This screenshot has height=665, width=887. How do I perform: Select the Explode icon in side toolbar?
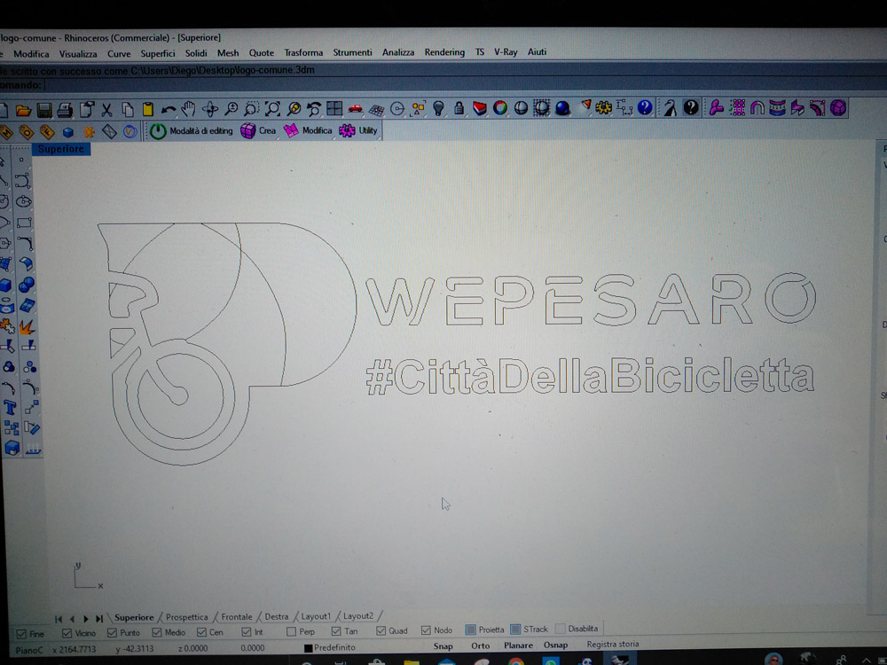click(x=27, y=326)
